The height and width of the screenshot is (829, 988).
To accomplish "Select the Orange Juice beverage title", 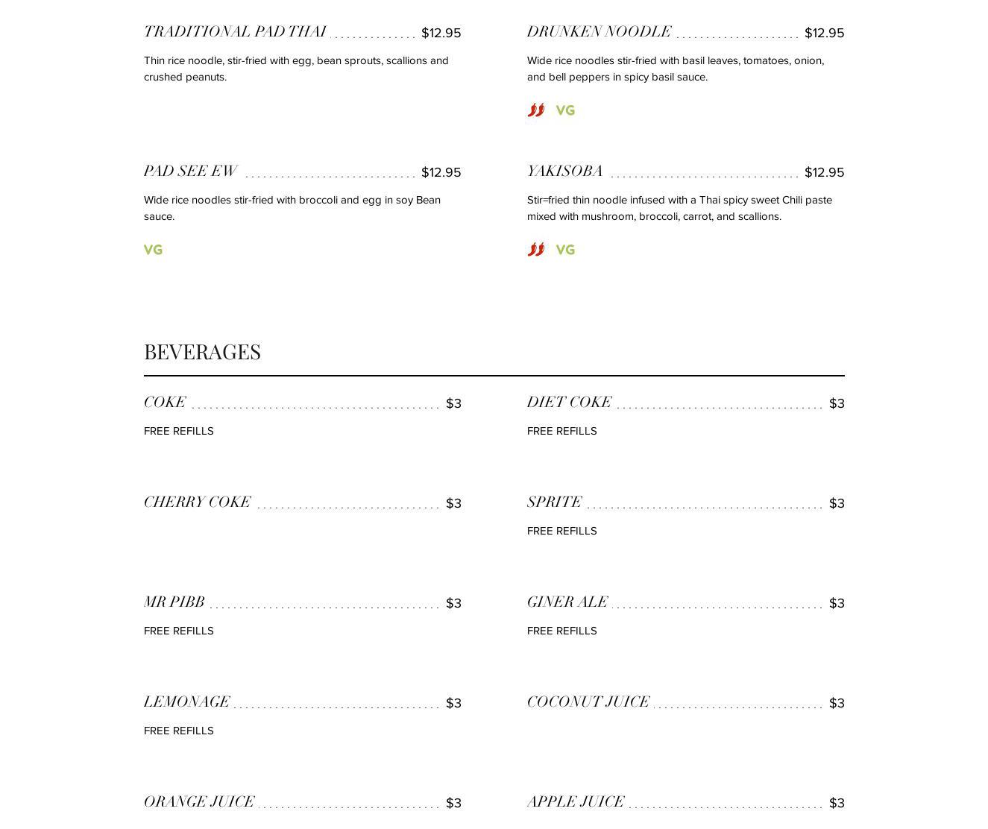I will tap(198, 802).
